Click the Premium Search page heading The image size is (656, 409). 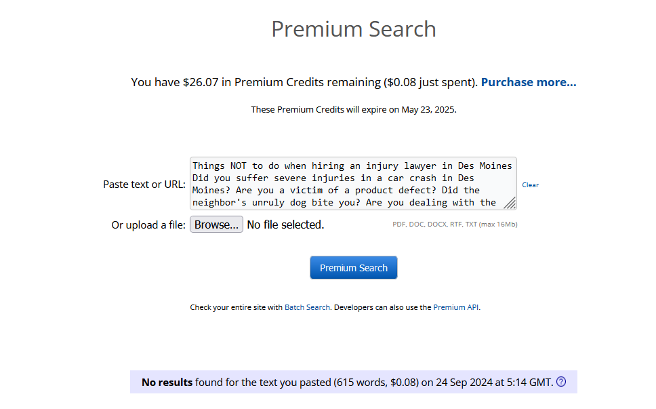(x=354, y=29)
